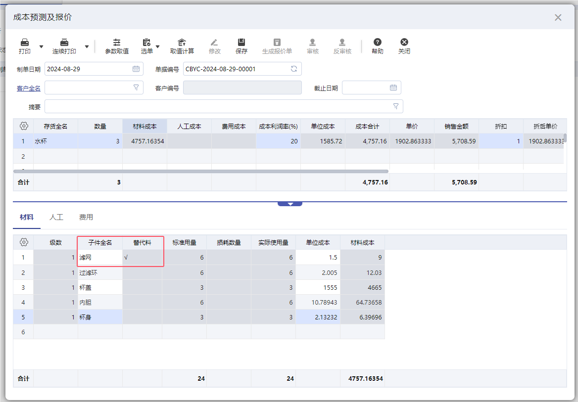Click the 打印 print icon

[x=25, y=43]
